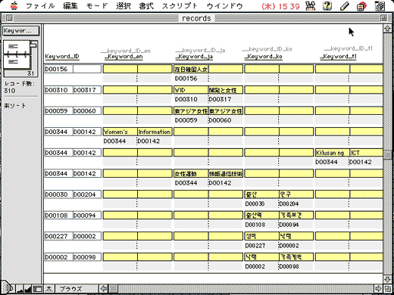
Task: Open the ウインドウ menu
Action: (x=224, y=6)
